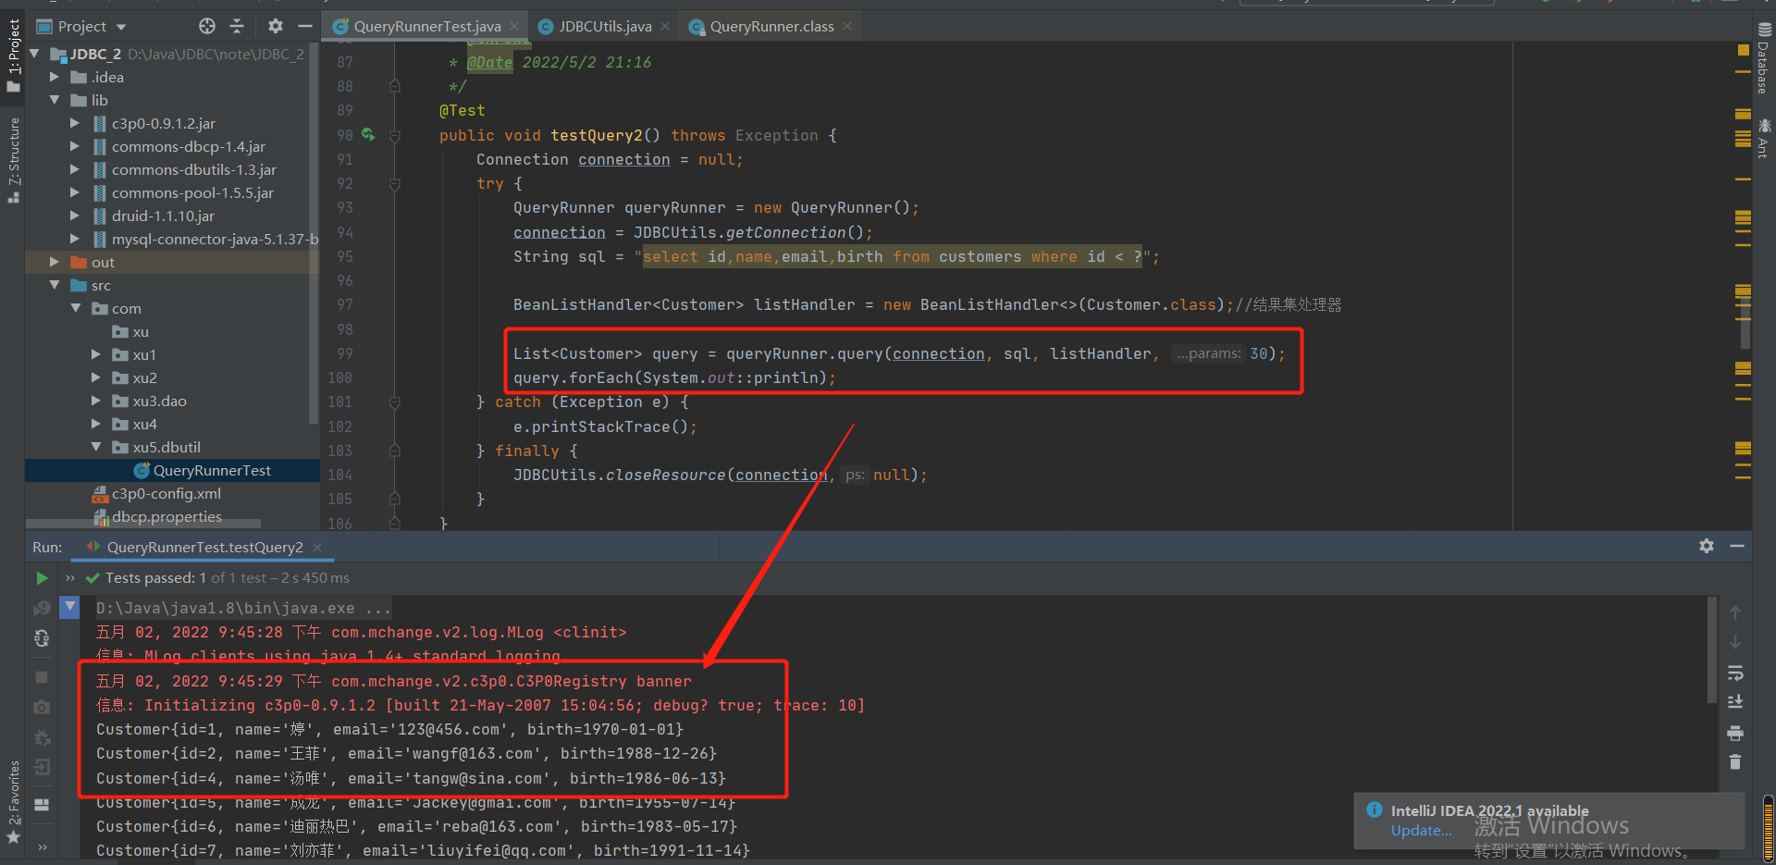This screenshot has width=1776, height=865.
Task: Select QueryRunnerTest in the project tree
Action: tap(212, 470)
